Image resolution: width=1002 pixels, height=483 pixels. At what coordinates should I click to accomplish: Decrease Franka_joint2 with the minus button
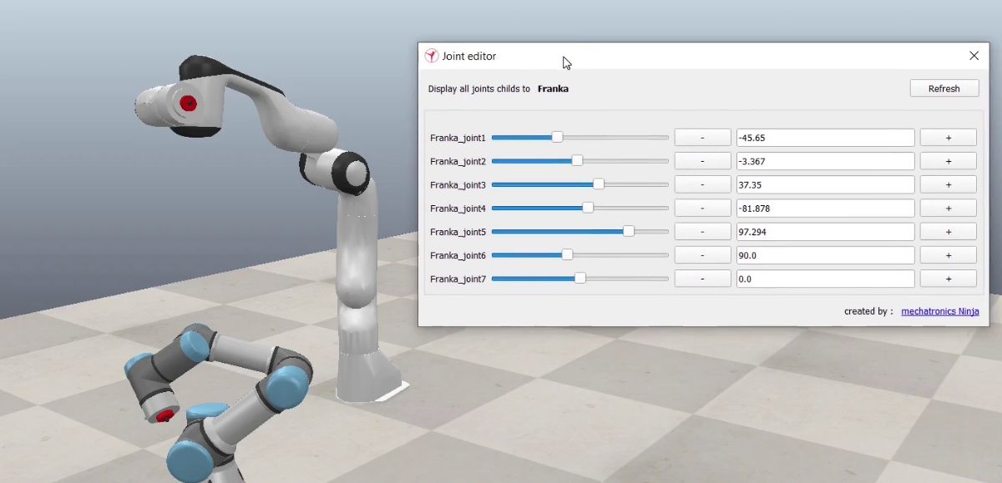(x=702, y=161)
